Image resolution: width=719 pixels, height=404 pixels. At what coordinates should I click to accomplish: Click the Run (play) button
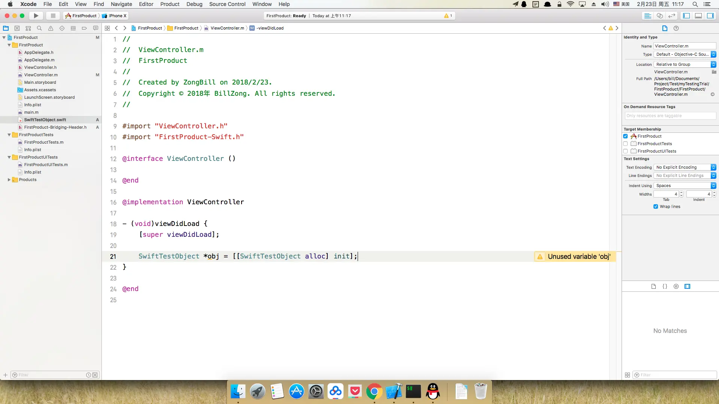tap(36, 16)
